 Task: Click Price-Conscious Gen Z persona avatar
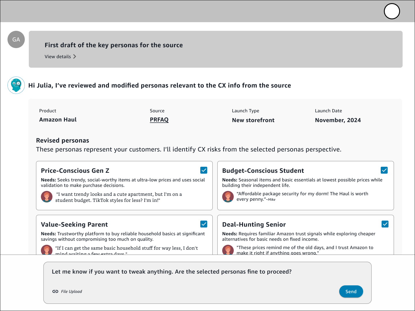click(x=47, y=197)
